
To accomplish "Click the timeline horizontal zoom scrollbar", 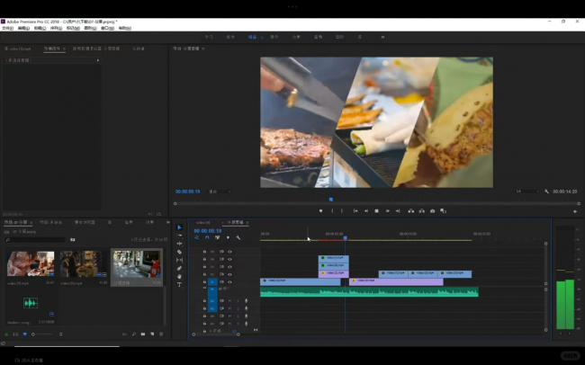I will tap(216, 334).
